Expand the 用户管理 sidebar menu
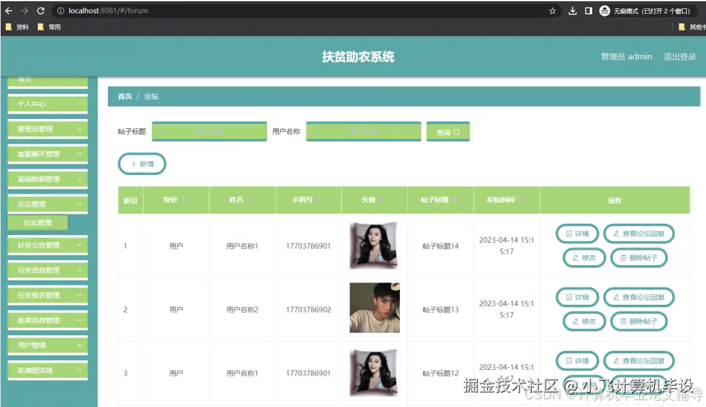Screen dimensions: 706x407 (x=48, y=345)
